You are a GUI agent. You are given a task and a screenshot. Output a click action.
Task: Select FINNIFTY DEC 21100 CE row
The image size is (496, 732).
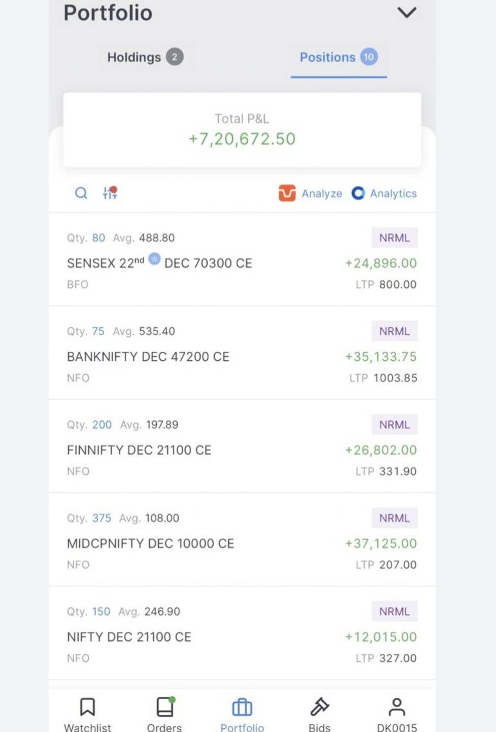(x=242, y=446)
